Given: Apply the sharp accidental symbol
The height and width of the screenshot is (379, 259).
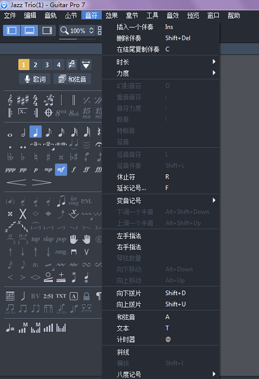Looking at the screenshot, I should coord(48,158).
